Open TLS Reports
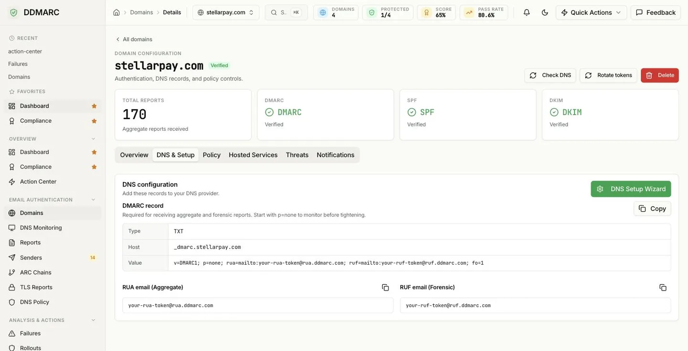The width and height of the screenshot is (688, 351). point(53,287)
